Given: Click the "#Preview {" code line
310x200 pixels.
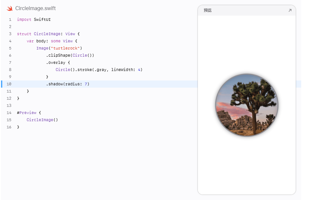Looking at the screenshot, I should click(29, 113).
